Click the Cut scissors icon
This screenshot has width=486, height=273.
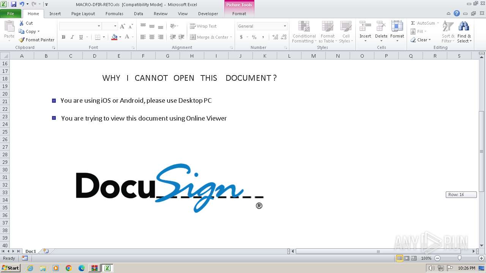click(22, 23)
